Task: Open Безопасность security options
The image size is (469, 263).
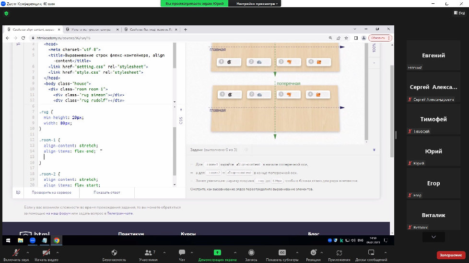Action: 114,255
